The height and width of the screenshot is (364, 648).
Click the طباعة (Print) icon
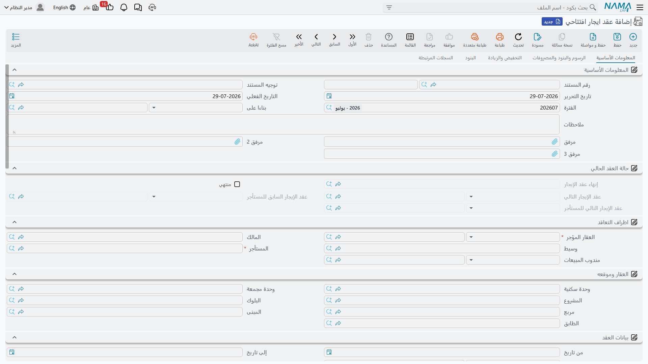click(x=500, y=37)
